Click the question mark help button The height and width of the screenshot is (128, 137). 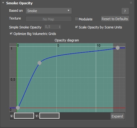click(x=125, y=11)
